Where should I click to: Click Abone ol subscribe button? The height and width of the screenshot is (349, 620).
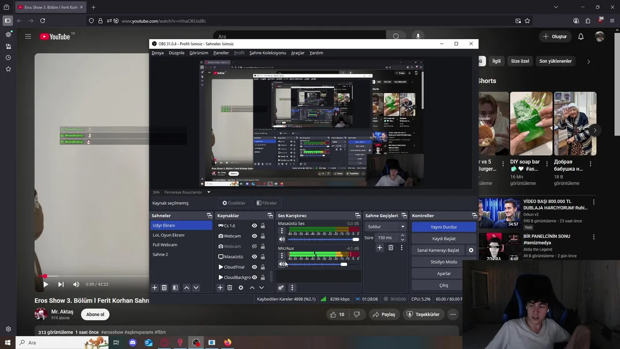tap(95, 314)
